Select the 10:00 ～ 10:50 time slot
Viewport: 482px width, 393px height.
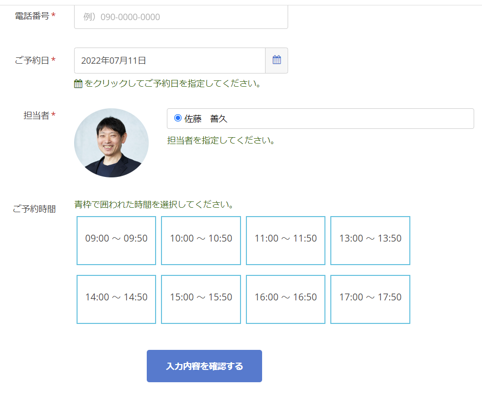[201, 241]
